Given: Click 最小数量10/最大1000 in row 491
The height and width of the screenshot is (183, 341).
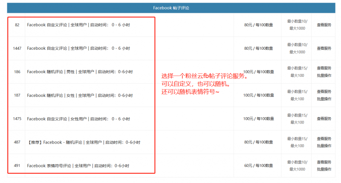Looking at the screenshot, I should point(297,166).
